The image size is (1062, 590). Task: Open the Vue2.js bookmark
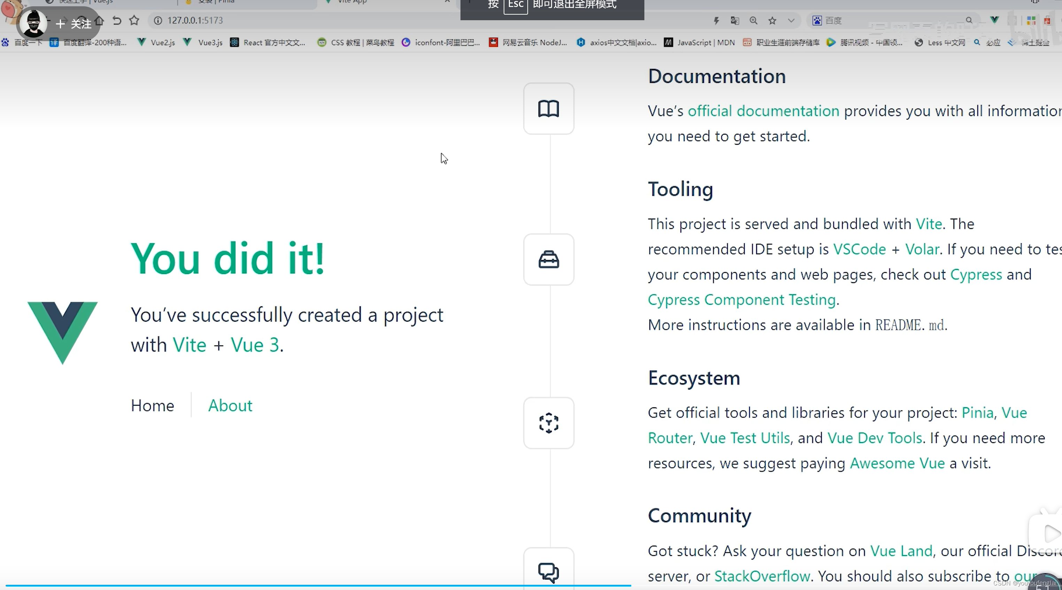(156, 43)
